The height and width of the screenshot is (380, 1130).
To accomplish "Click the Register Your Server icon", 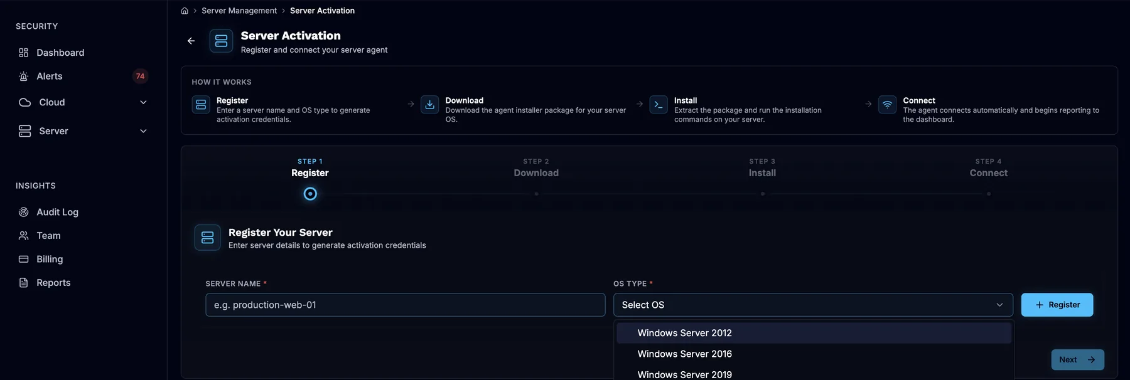I will (208, 238).
